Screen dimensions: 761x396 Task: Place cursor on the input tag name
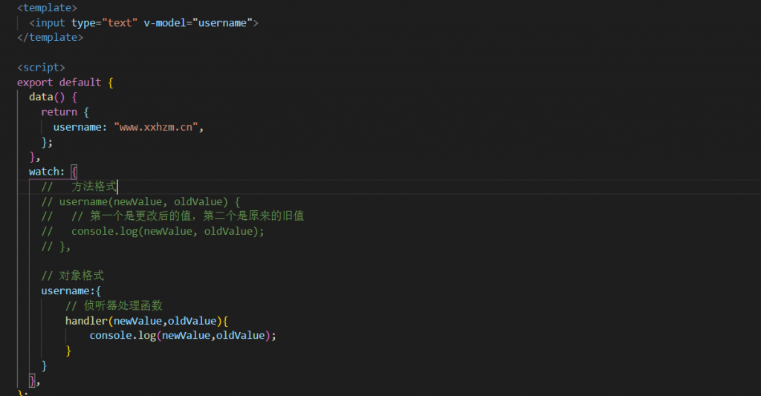coord(51,22)
